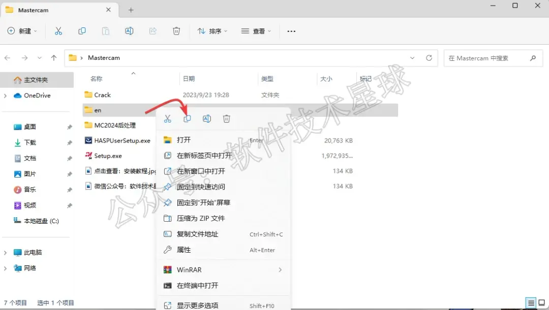The width and height of the screenshot is (549, 310).
Task: Sort by the 大小 column header
Action: (326, 79)
